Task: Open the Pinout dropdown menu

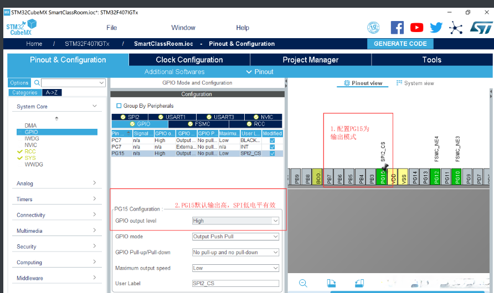Action: pos(260,72)
